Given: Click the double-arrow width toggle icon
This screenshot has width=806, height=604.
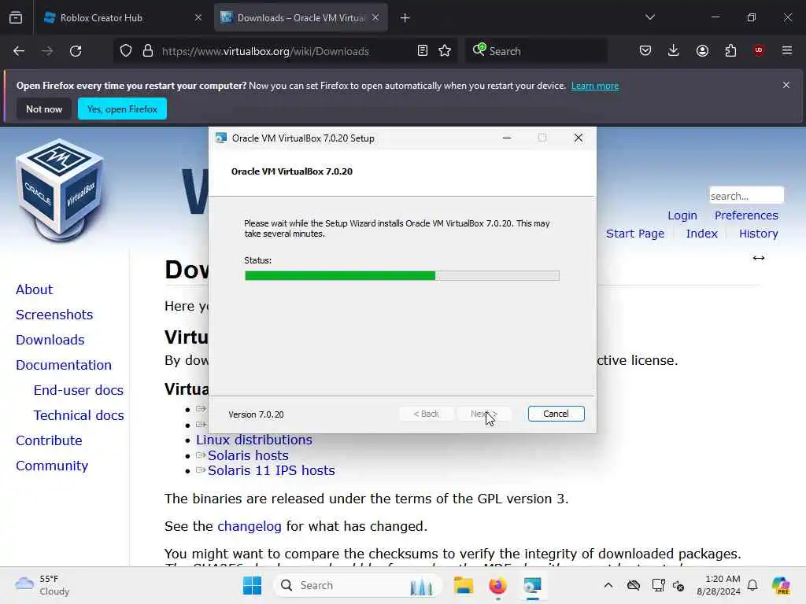Looking at the screenshot, I should point(759,258).
